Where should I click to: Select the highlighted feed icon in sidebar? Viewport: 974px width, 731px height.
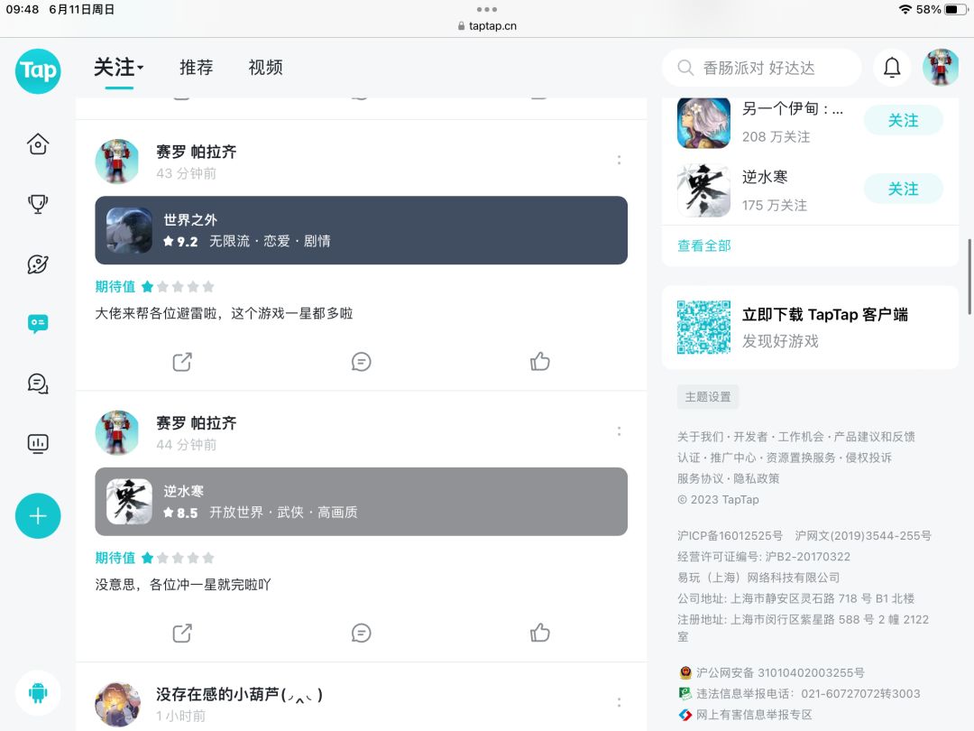(38, 323)
